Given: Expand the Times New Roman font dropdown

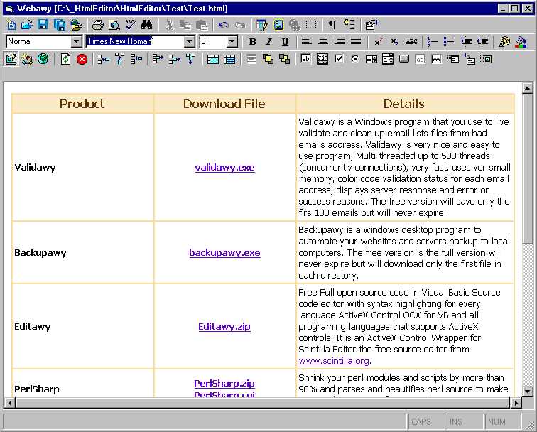Looking at the screenshot, I should (x=189, y=42).
